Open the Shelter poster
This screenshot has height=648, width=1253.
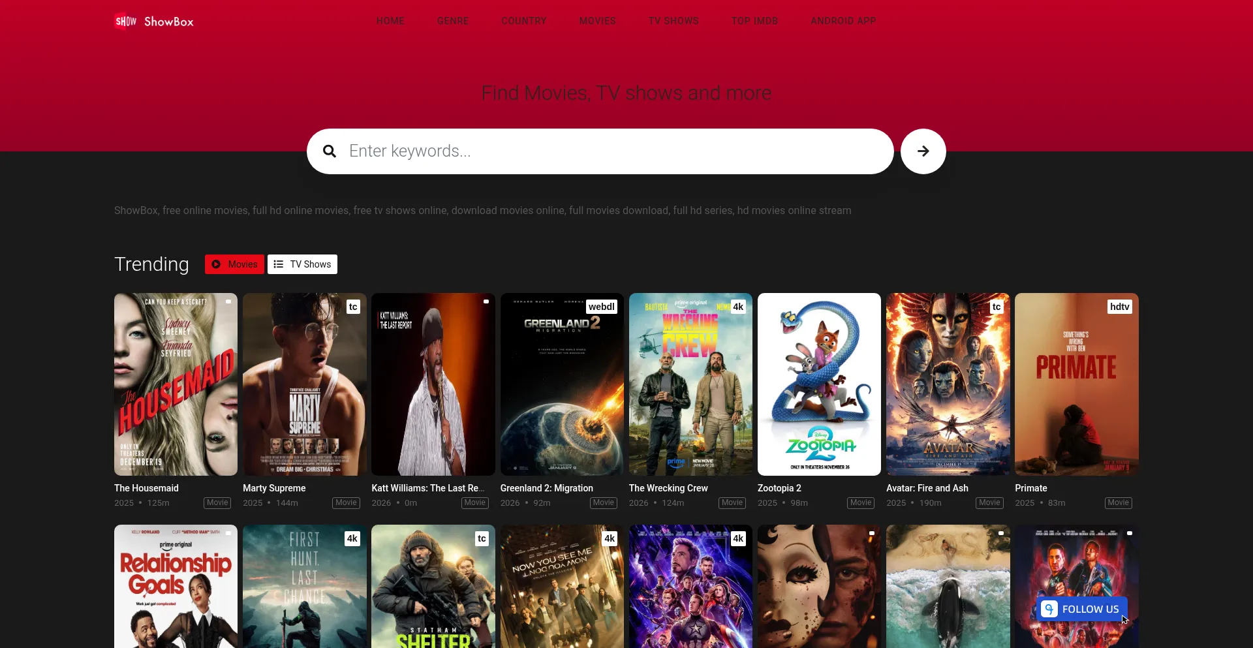pyautogui.click(x=433, y=587)
